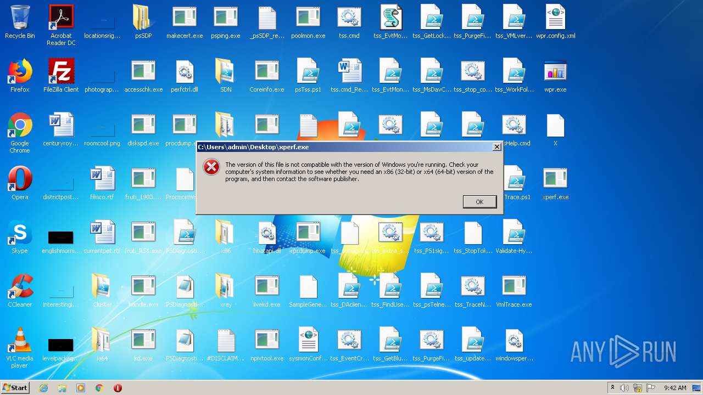Click OK in the xperf.exe error dialog
The image size is (703, 395).
point(479,202)
